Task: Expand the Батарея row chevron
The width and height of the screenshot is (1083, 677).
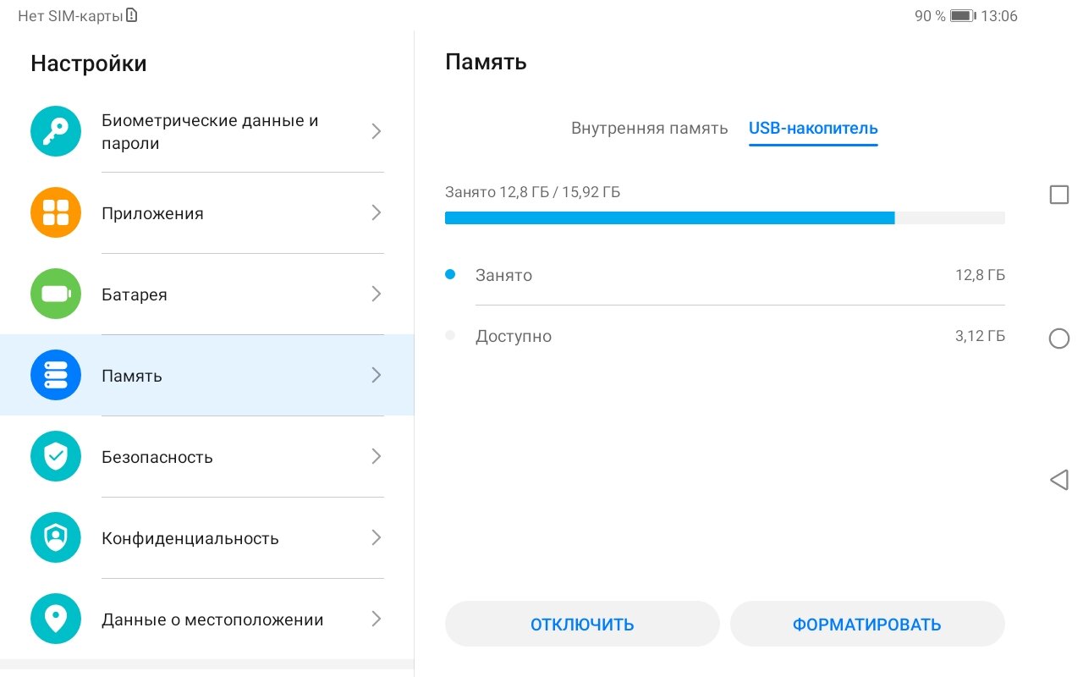Action: coord(377,294)
